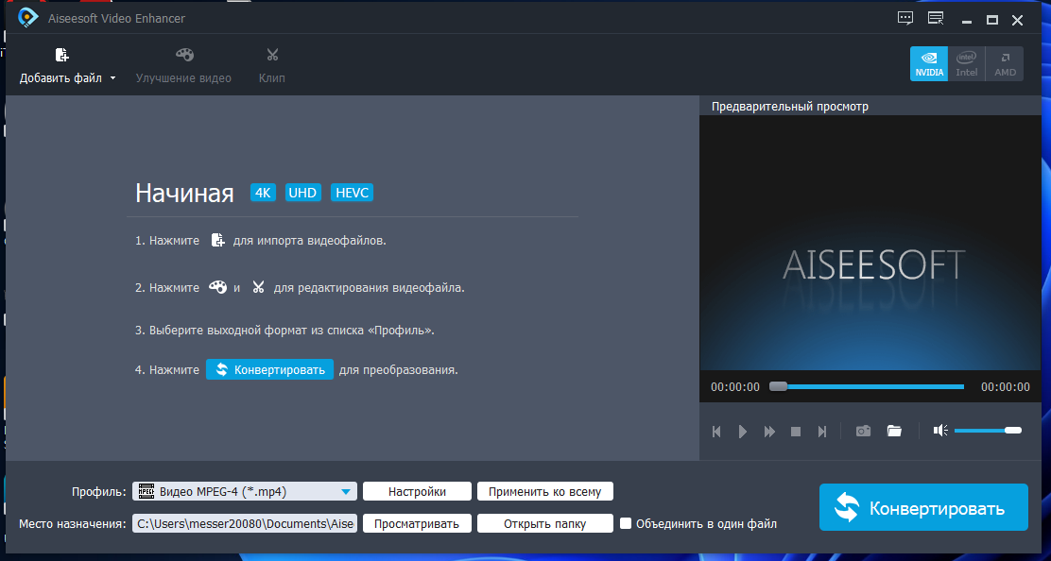Click the large Конвертировать button
This screenshot has width=1051, height=561.
click(923, 507)
